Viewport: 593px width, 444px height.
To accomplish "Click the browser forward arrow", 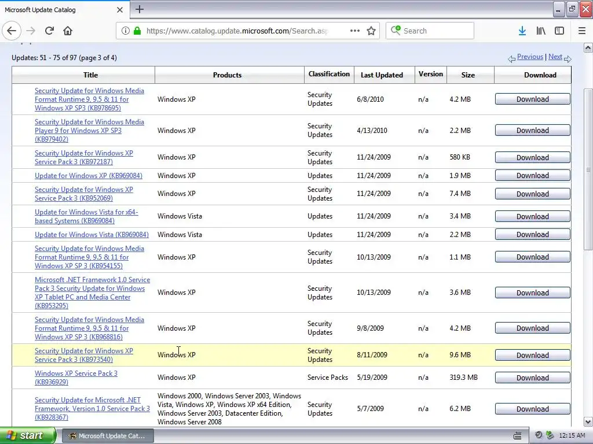I will pos(31,31).
